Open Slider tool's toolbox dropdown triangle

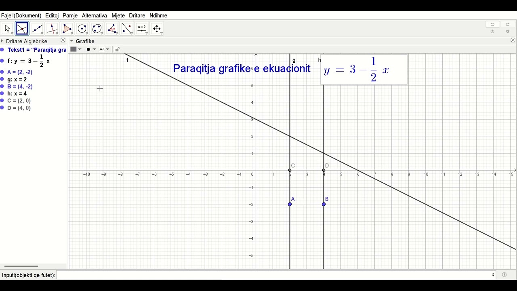(x=147, y=34)
